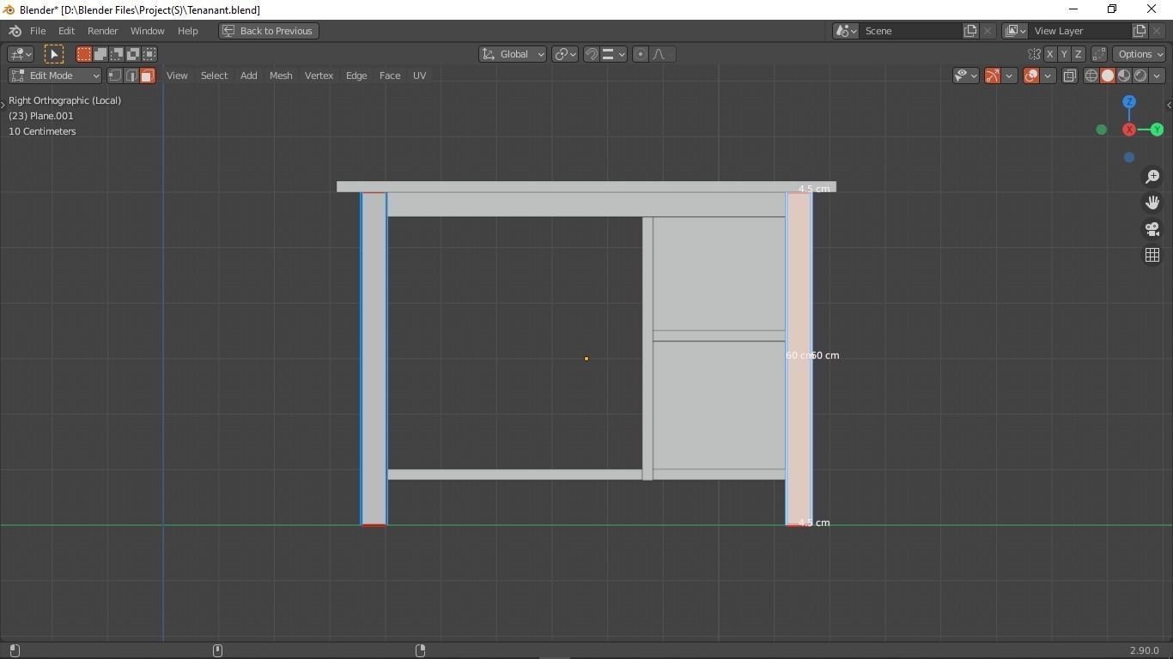Open the view layer browse dropdown

[x=1015, y=31]
